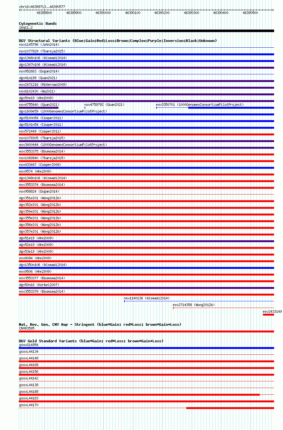Viewport: 283px width, 430px height.
Task: Select the dgv52e19 (Ahn2009) label
Action: point(36,245)
